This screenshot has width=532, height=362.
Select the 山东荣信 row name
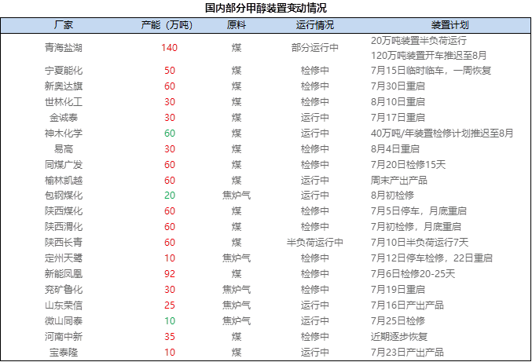64,305
